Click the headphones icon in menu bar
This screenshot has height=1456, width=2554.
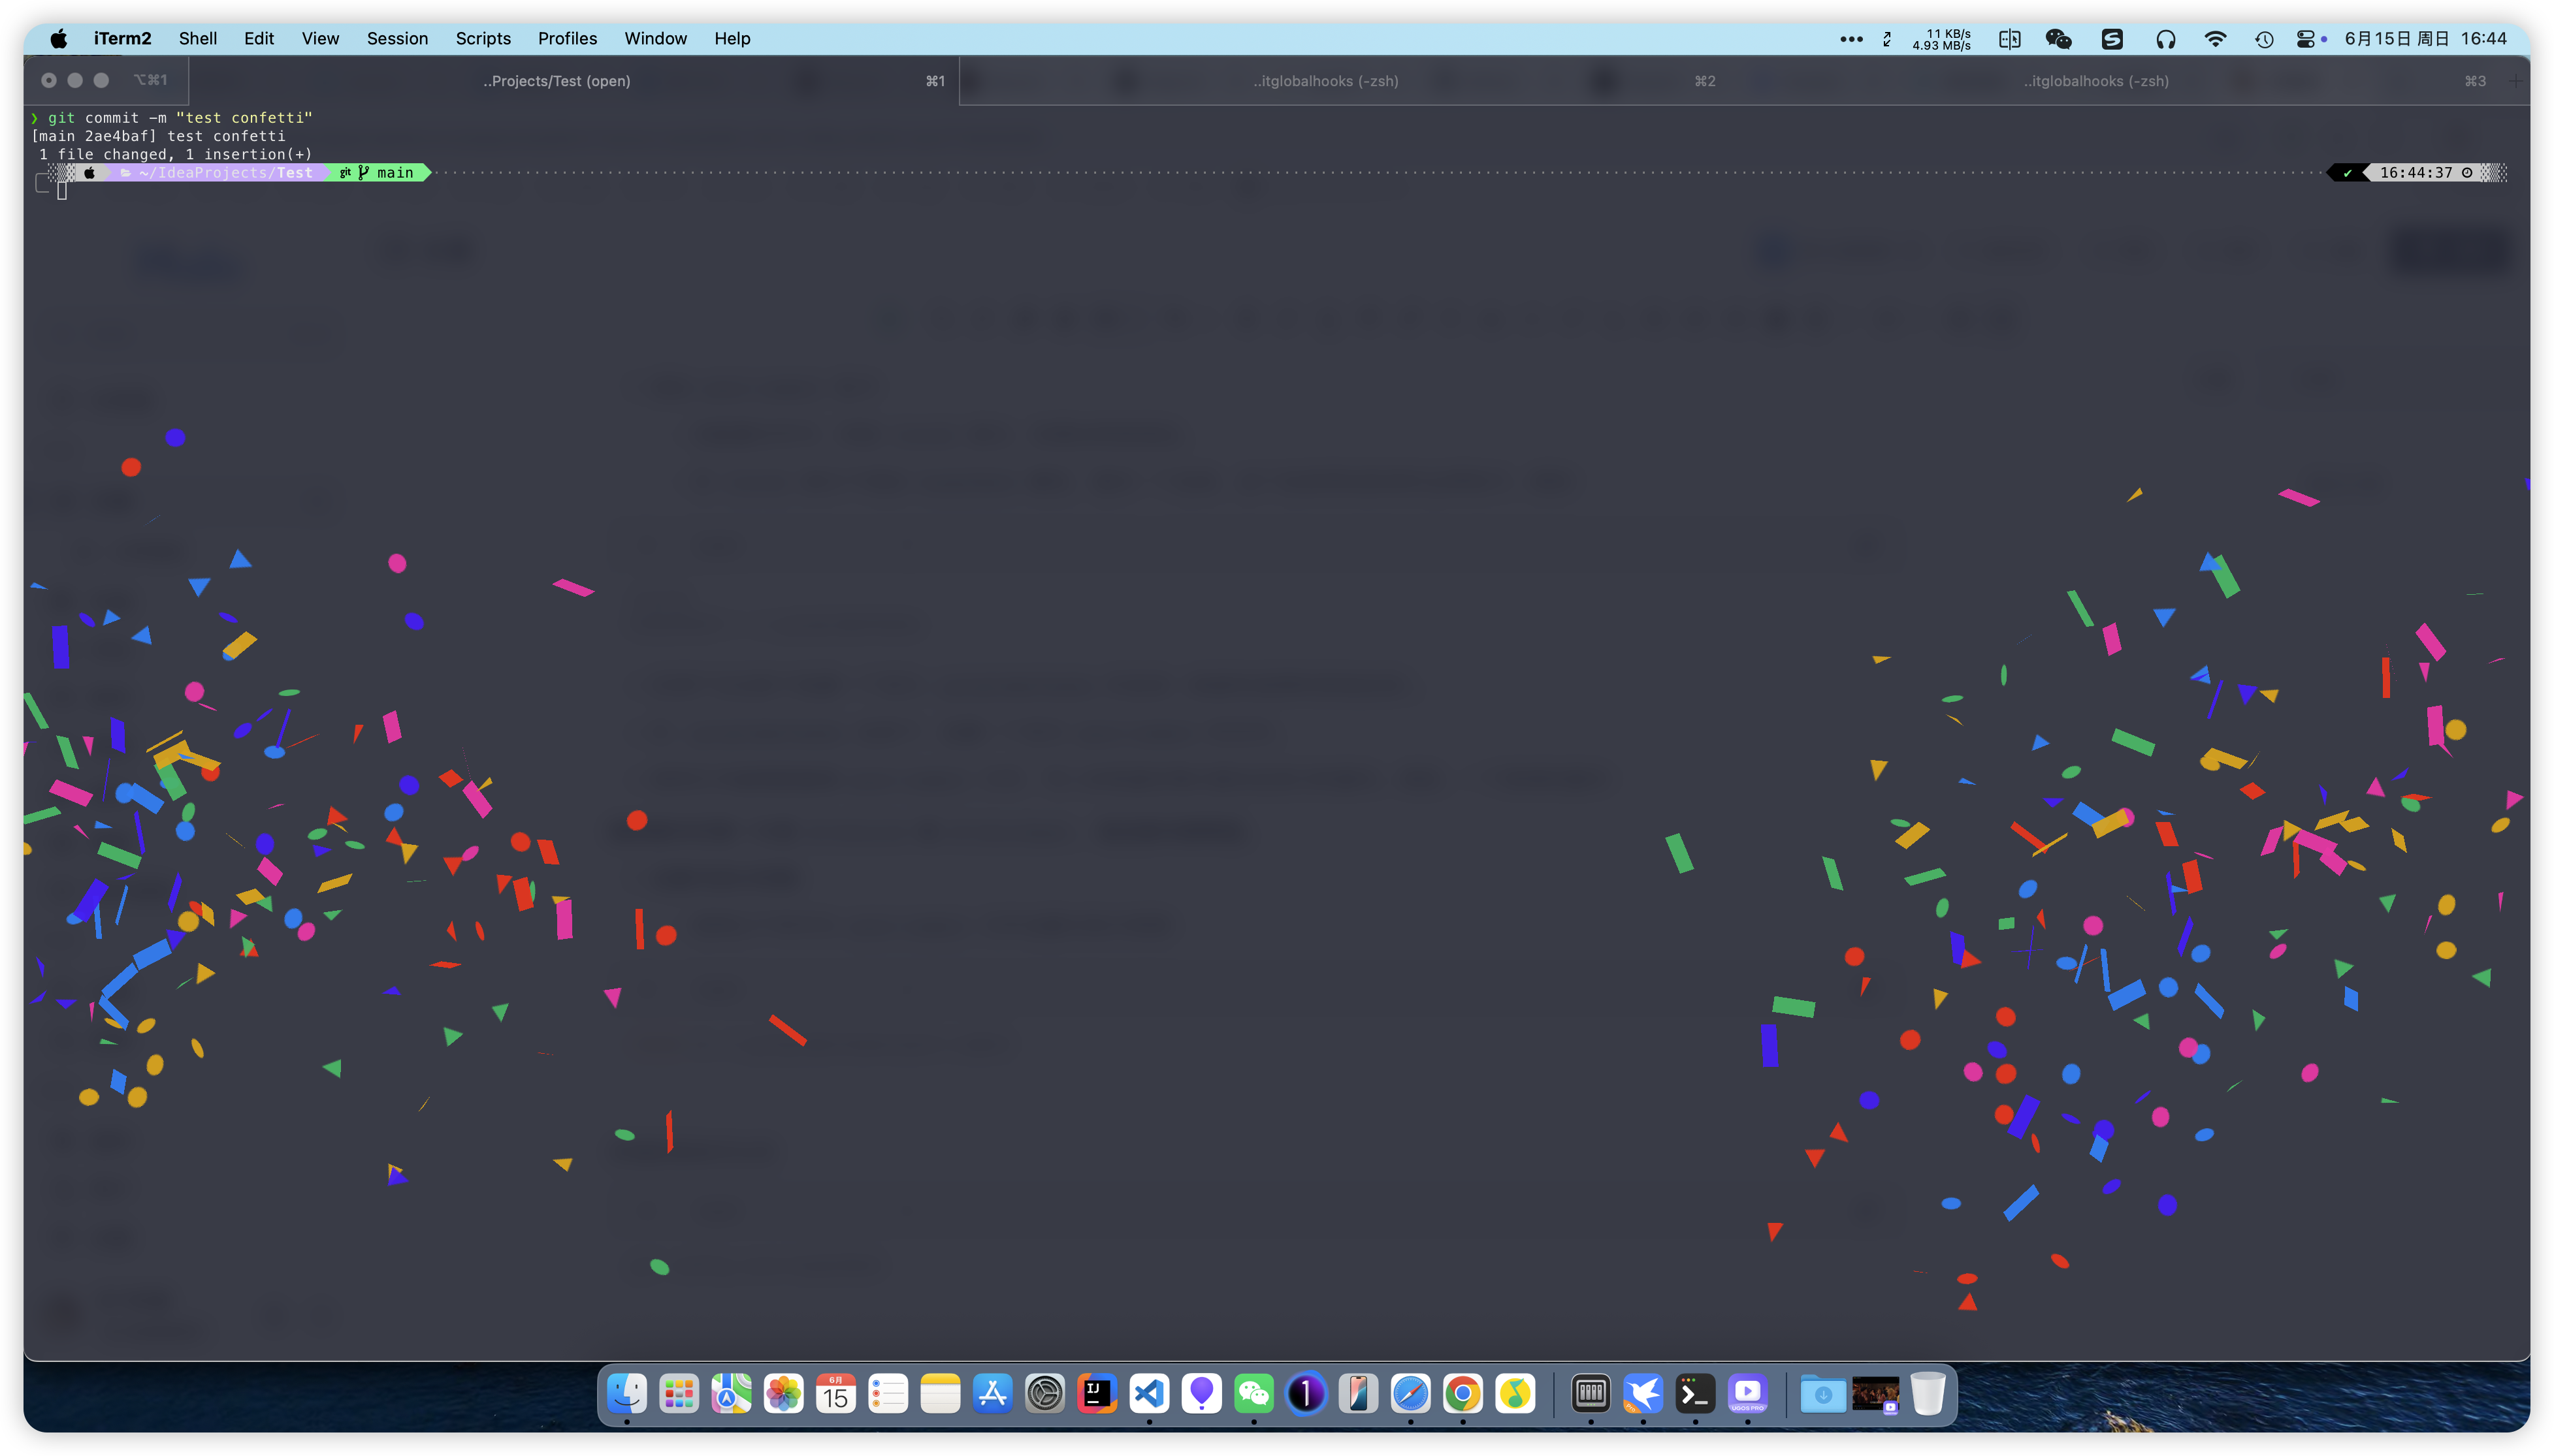2165,39
